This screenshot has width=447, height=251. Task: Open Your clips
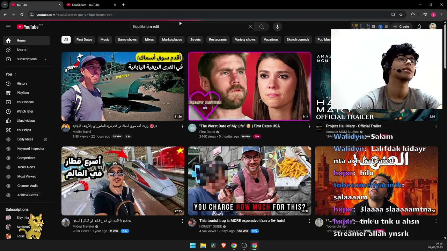tap(27, 130)
